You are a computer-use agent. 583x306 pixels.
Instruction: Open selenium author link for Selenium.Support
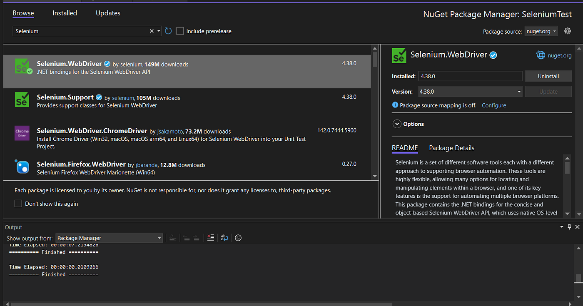(123, 98)
